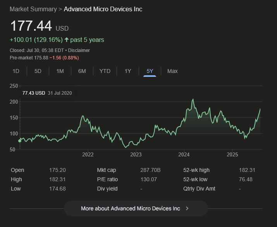Select the 5D time range tab

38,71
